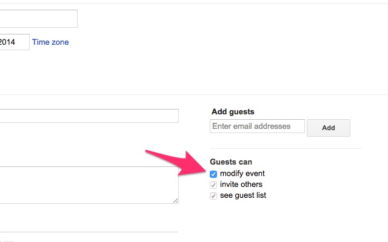The height and width of the screenshot is (242, 388).
Task: Click the "invite others" label text
Action: pos(241,185)
